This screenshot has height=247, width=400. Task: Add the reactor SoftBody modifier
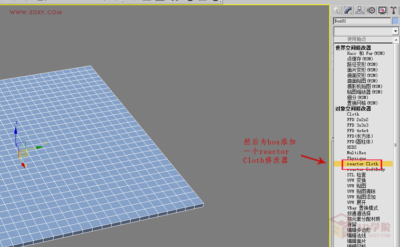click(x=366, y=169)
